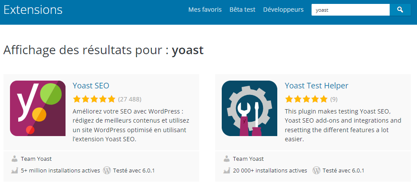This screenshot has width=417, height=182.
Task: Open the Yoast SEO plugin logo
Action: coord(38,108)
